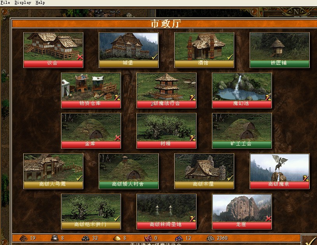
Task: Select the 高级木屋 building picture
Action: click(x=204, y=168)
